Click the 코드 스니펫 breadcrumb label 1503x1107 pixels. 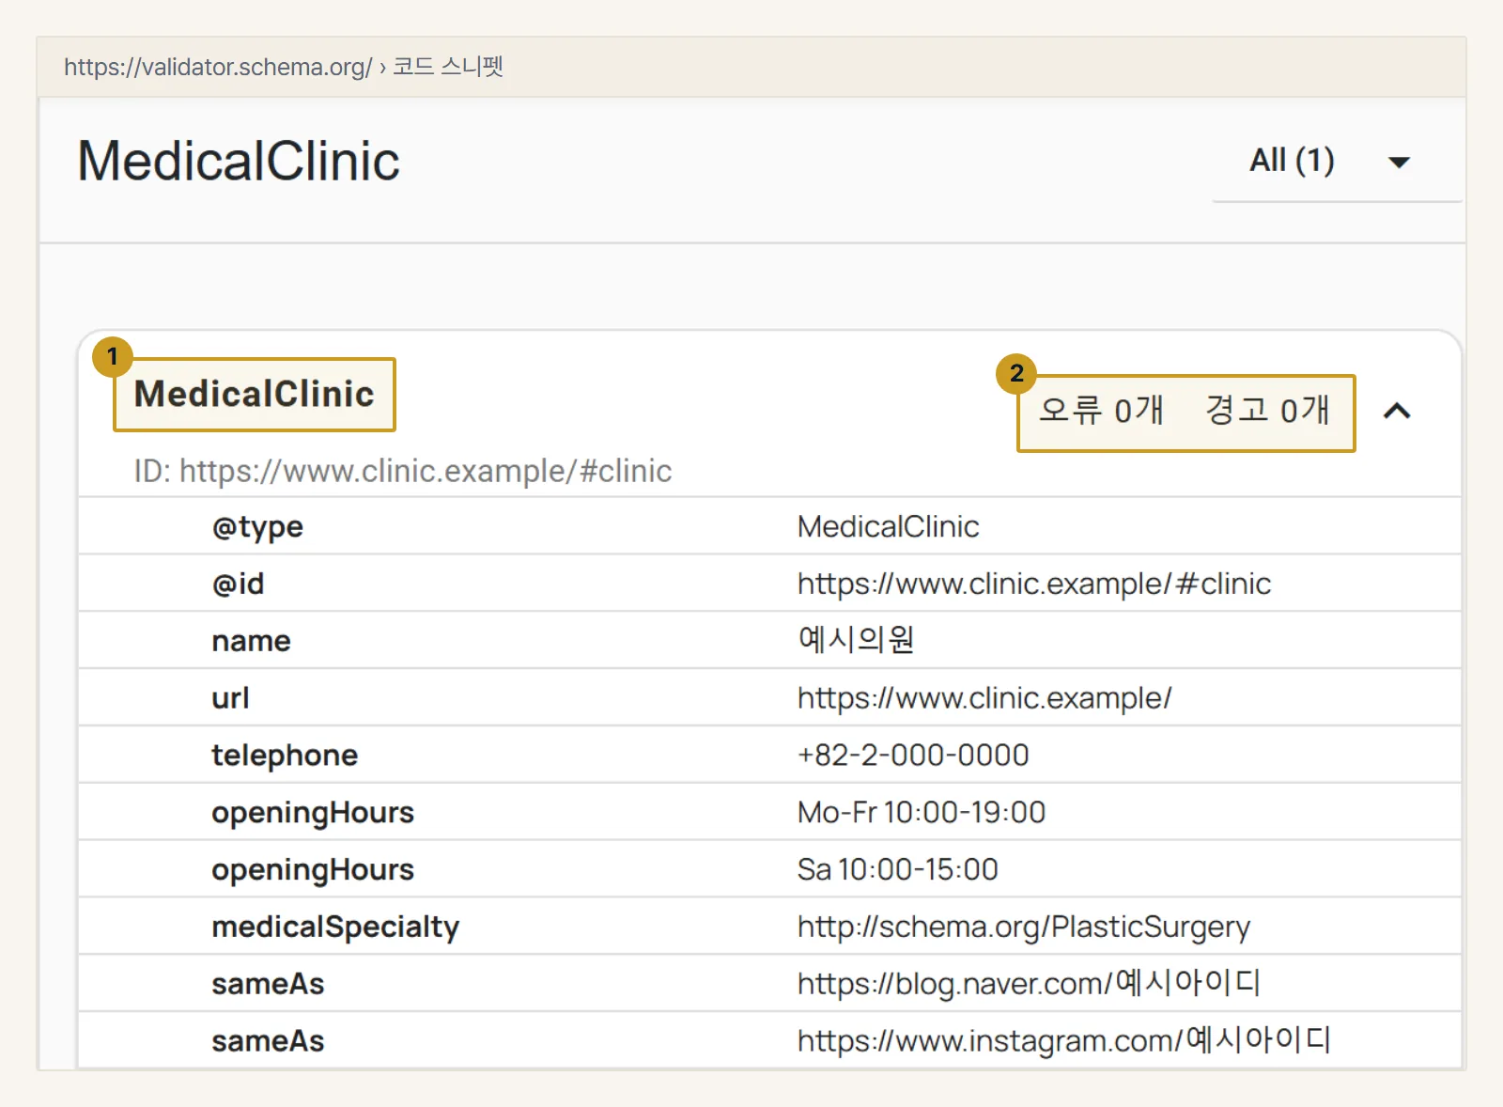[448, 67]
